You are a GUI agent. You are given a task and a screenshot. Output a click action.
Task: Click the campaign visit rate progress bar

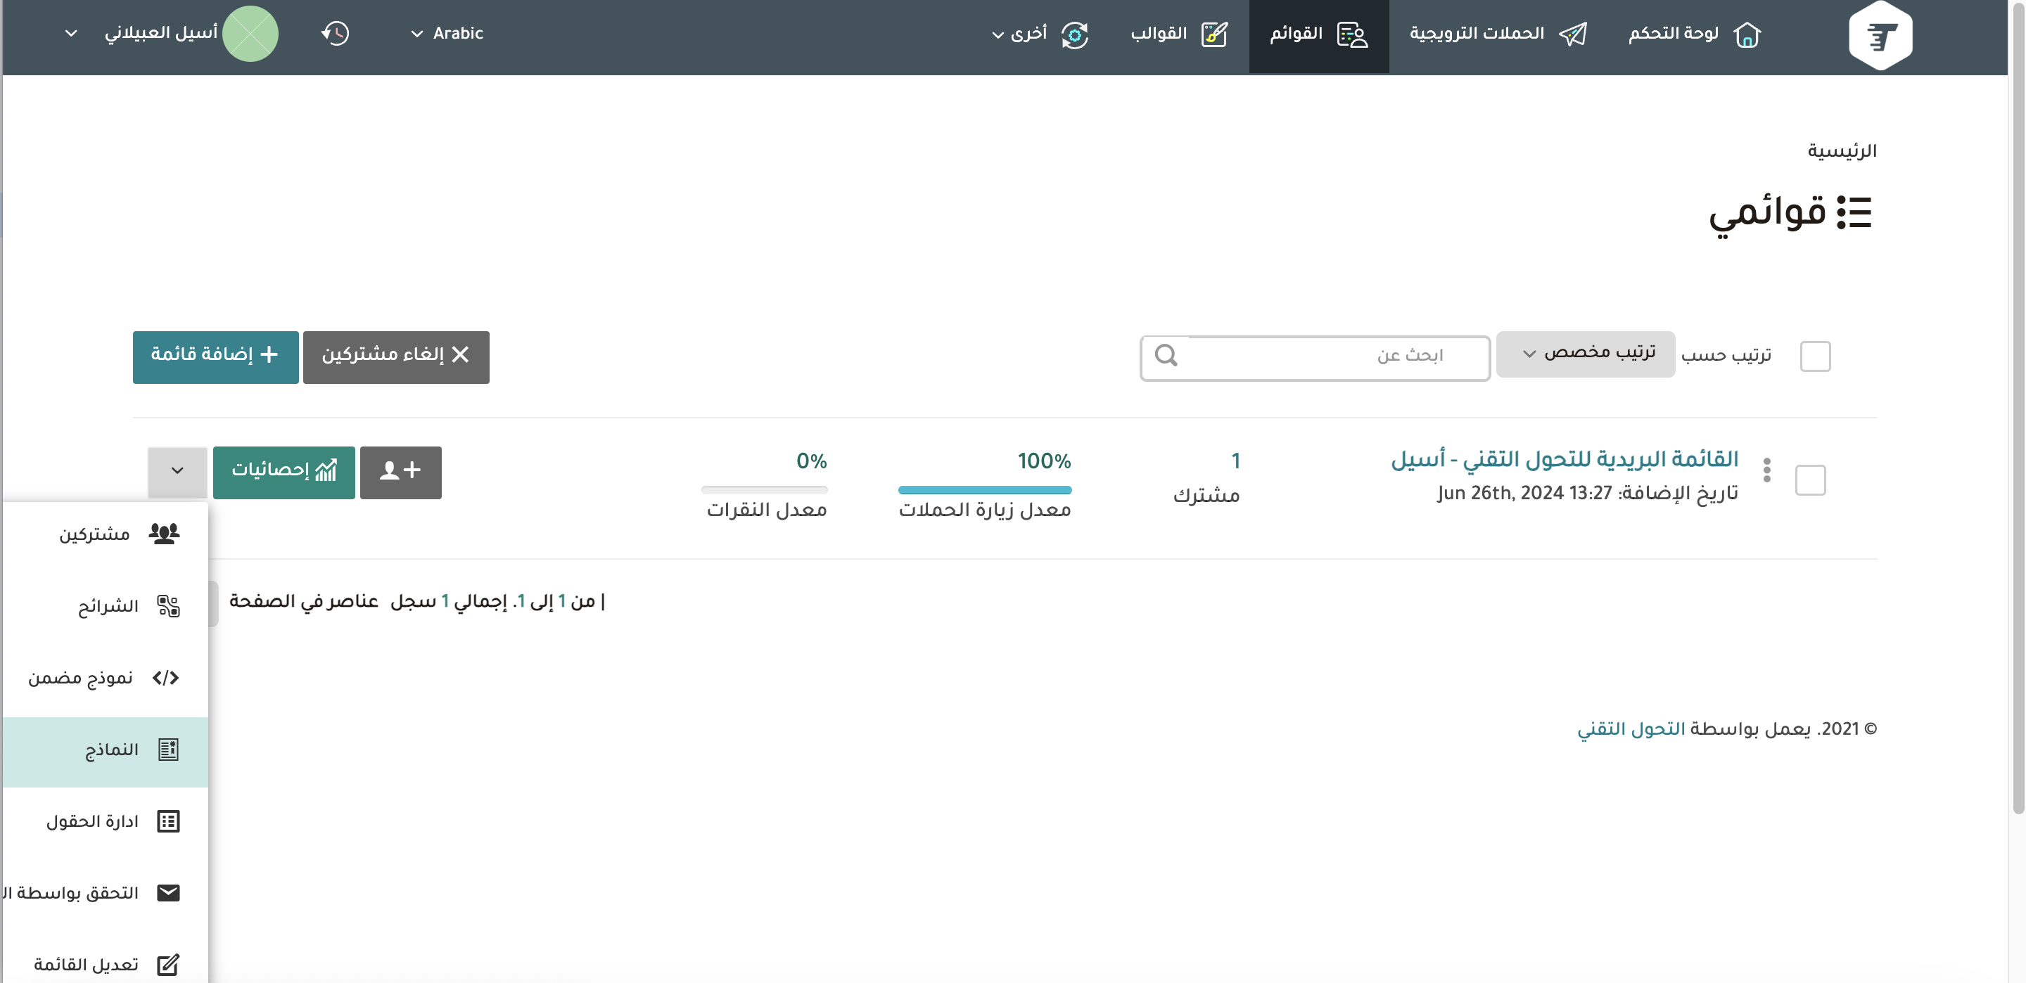coord(984,490)
